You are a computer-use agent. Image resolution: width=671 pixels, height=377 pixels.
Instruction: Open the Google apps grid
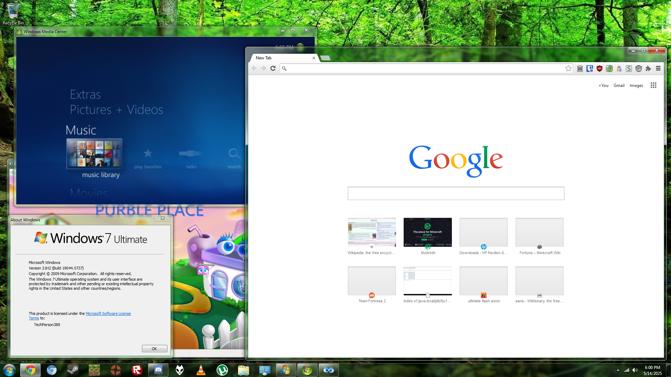653,86
